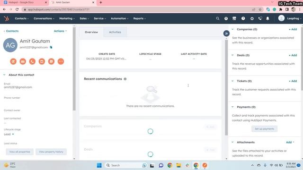Open the help question mark icon
The height and width of the screenshot is (170, 303).
pyautogui.click(x=243, y=18)
